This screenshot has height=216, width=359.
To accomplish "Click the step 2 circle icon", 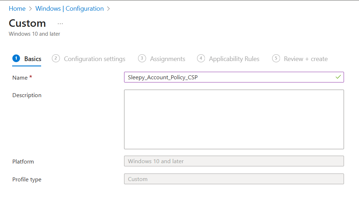I will click(x=56, y=59).
